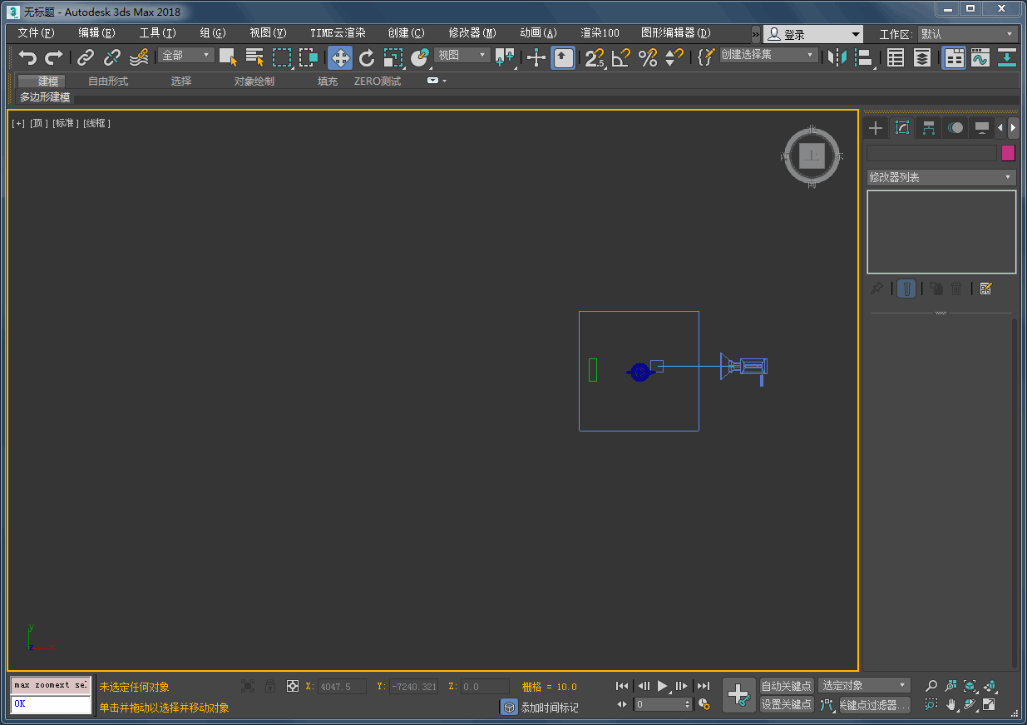Toggle Angle Snap icon
This screenshot has height=725, width=1027.
coord(621,57)
